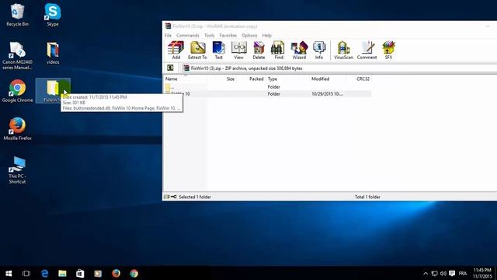
Task: Select the Google Chrome desktop shortcut
Action: [x=17, y=91]
